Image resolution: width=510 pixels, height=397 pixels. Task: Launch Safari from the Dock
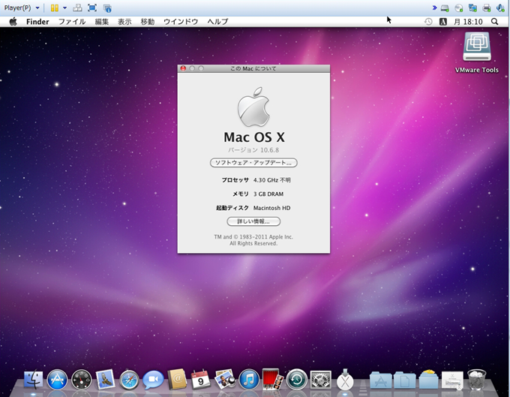129,380
